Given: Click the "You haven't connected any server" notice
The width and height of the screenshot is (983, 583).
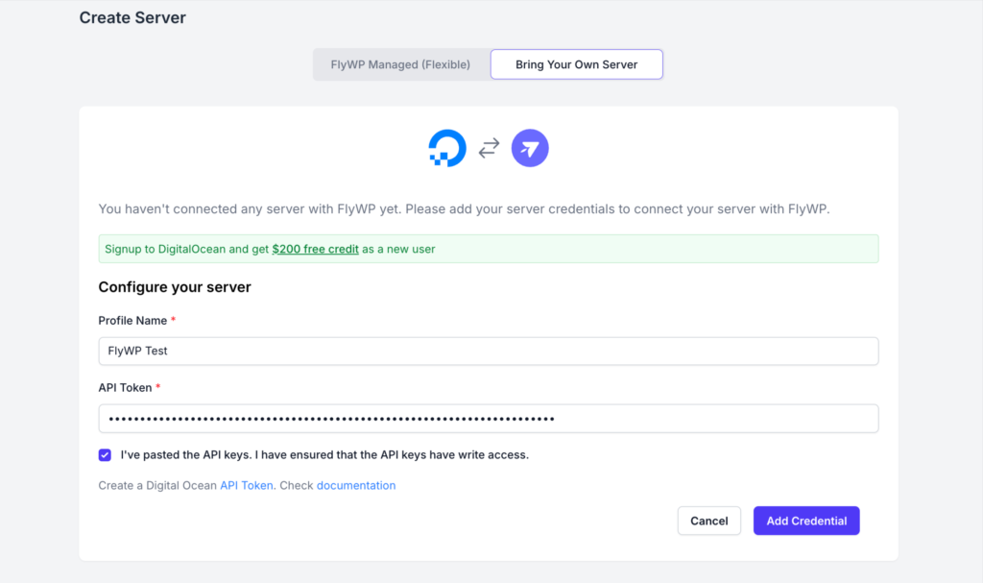Looking at the screenshot, I should [464, 209].
